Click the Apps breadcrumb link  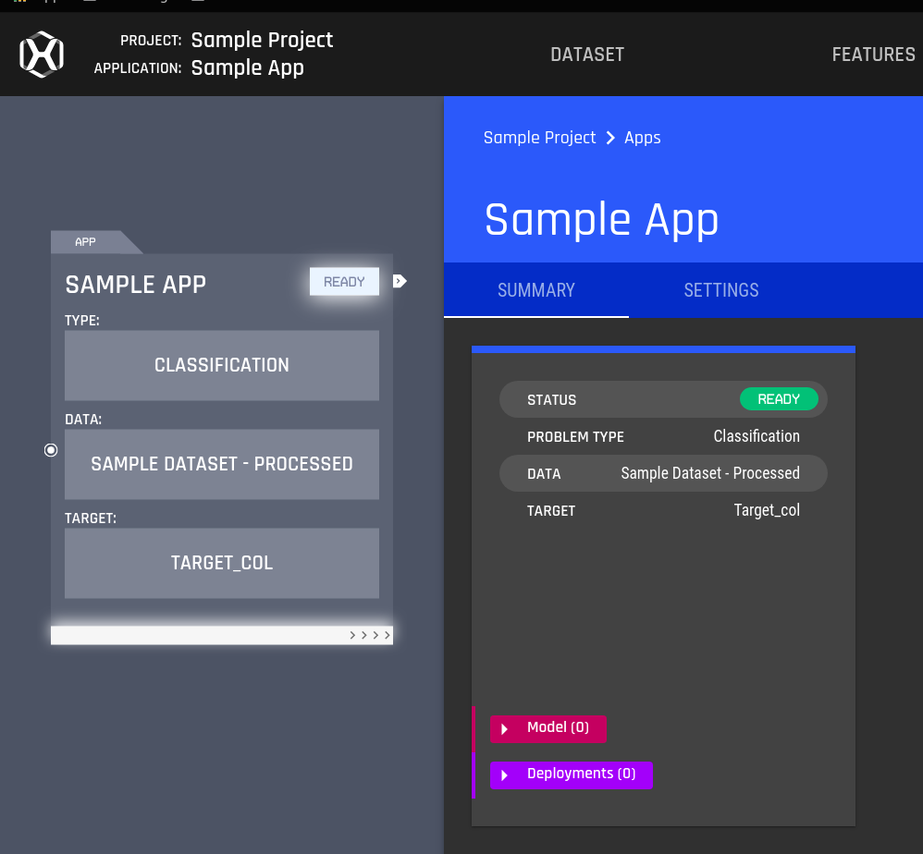tap(642, 138)
